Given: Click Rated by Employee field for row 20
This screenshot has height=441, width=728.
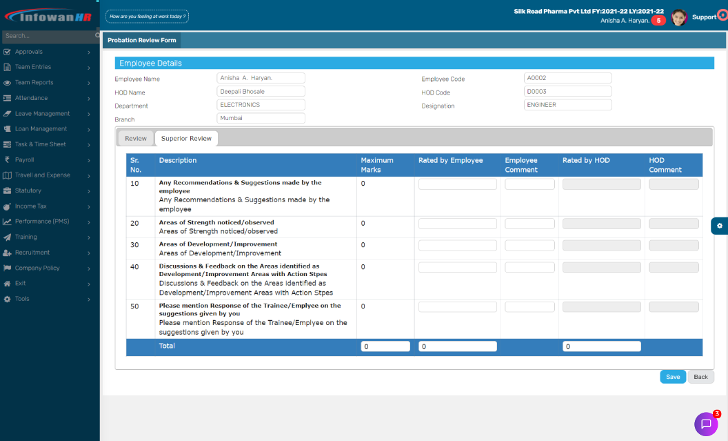Looking at the screenshot, I should point(457,224).
